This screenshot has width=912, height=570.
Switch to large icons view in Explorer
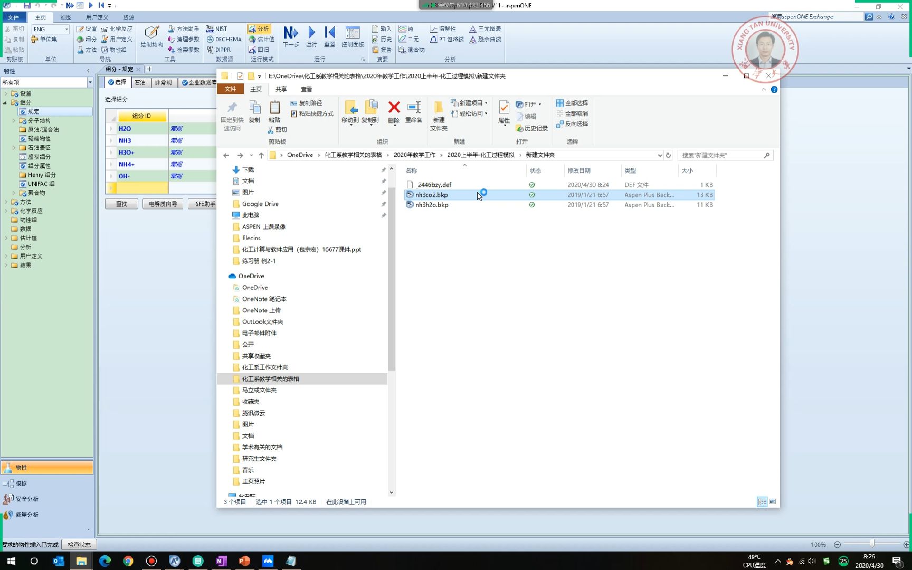tap(773, 502)
